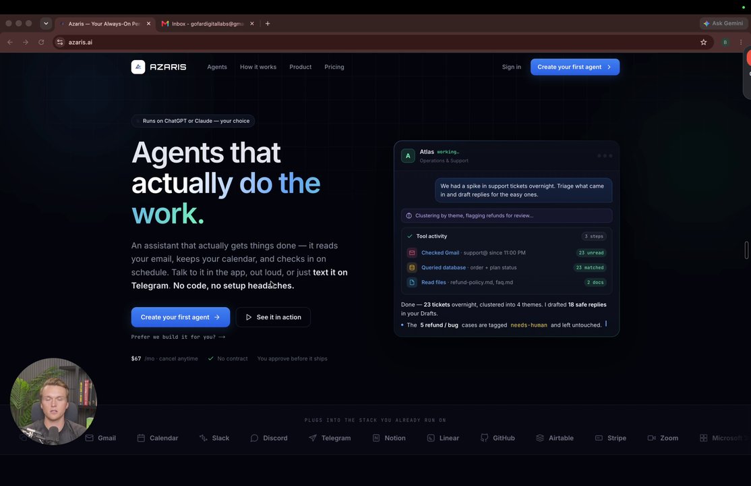Click the azaris.ai address bar
This screenshot has height=486, width=751.
pyautogui.click(x=382, y=43)
